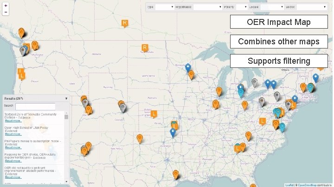Select the orange pin in central Illinois
Viewport: 334px width, 187px height.
pyautogui.click(x=216, y=104)
